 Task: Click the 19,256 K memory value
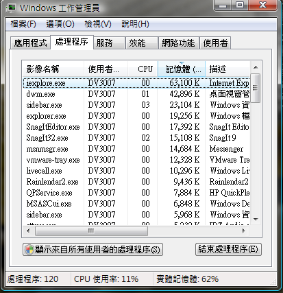pyautogui.click(x=184, y=116)
